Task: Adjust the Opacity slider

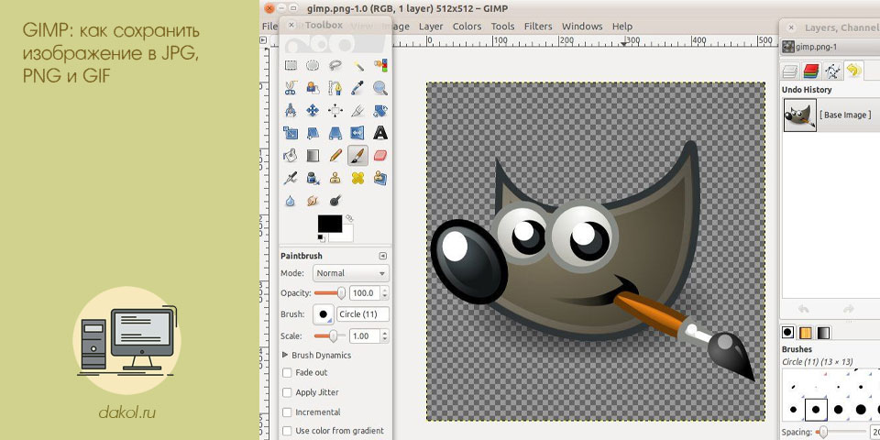Action: [x=330, y=293]
